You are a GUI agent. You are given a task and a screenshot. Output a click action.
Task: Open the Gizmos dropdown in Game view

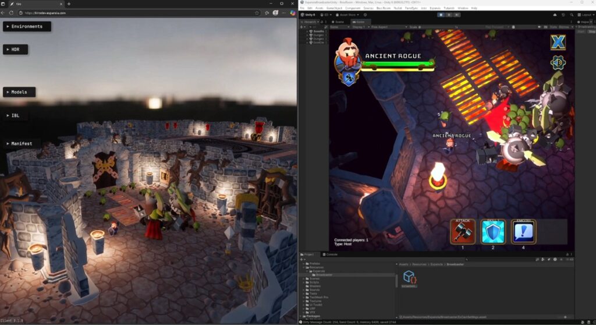pos(566,27)
